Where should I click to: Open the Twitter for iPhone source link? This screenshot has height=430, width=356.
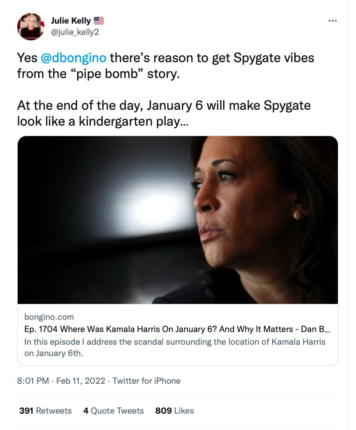(x=146, y=381)
